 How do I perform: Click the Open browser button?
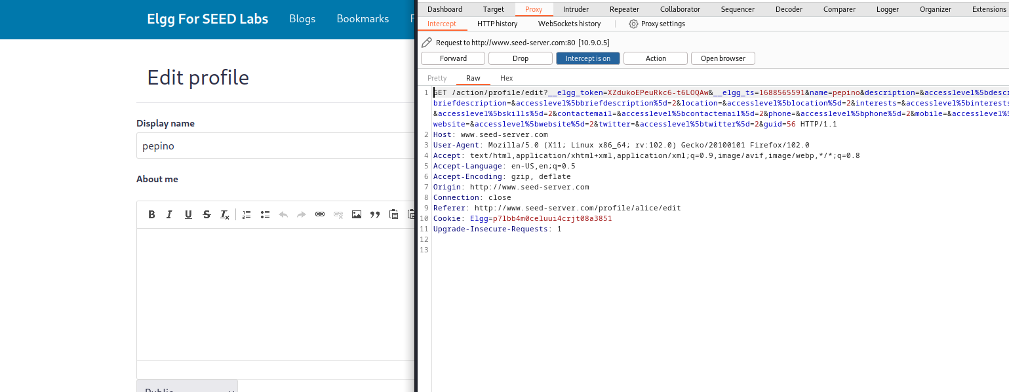click(x=723, y=58)
